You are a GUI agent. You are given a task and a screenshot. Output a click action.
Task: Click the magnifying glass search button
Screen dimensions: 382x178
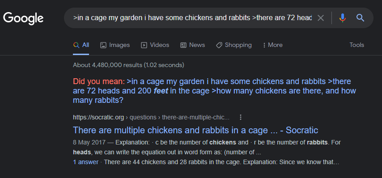(x=361, y=18)
